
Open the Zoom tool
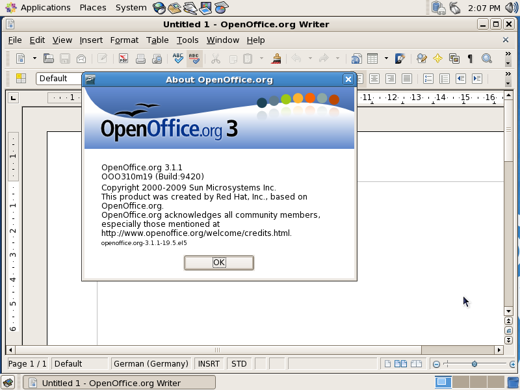pos(486,58)
